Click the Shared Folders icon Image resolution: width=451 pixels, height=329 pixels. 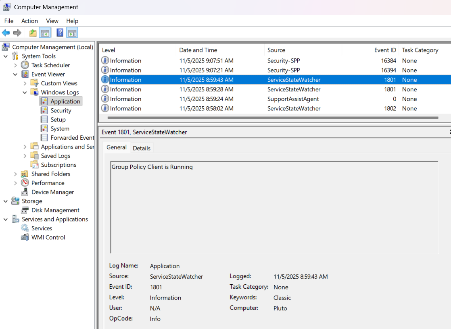coord(25,174)
